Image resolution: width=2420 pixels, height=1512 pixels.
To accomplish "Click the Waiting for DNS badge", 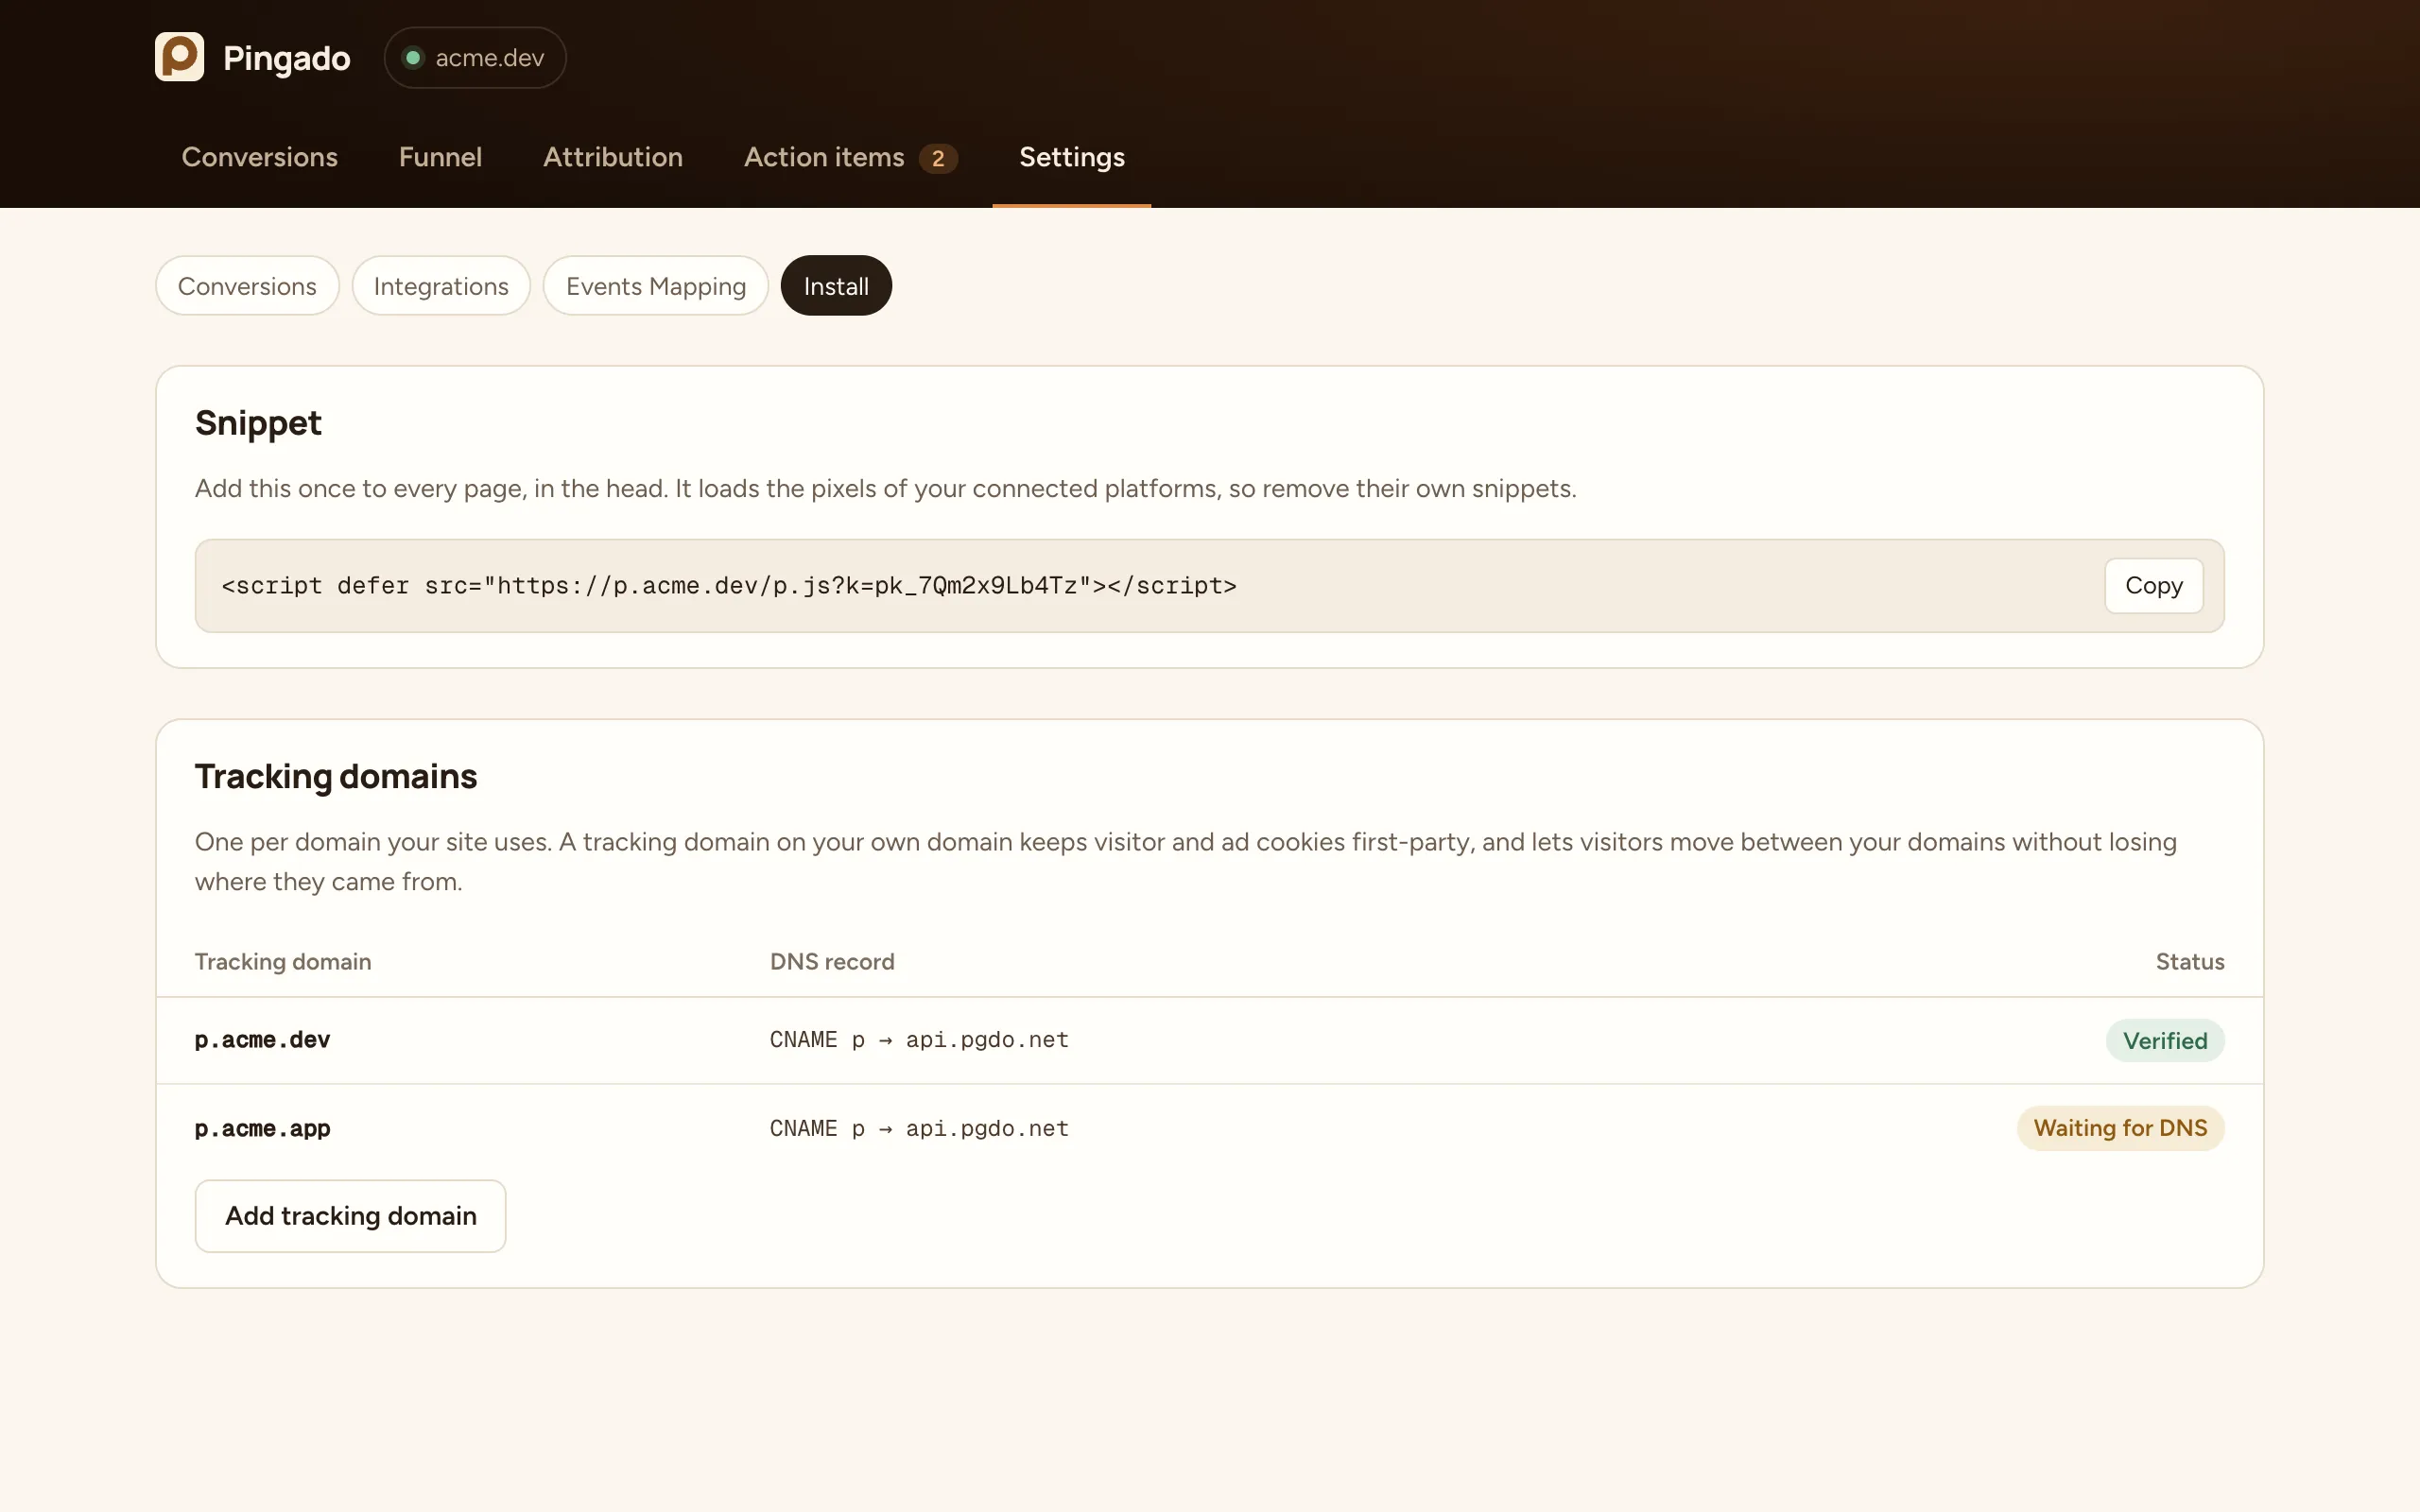I will [2120, 1128].
